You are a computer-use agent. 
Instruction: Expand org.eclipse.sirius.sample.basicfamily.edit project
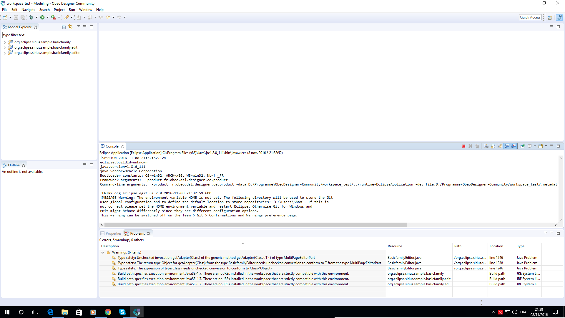5,48
